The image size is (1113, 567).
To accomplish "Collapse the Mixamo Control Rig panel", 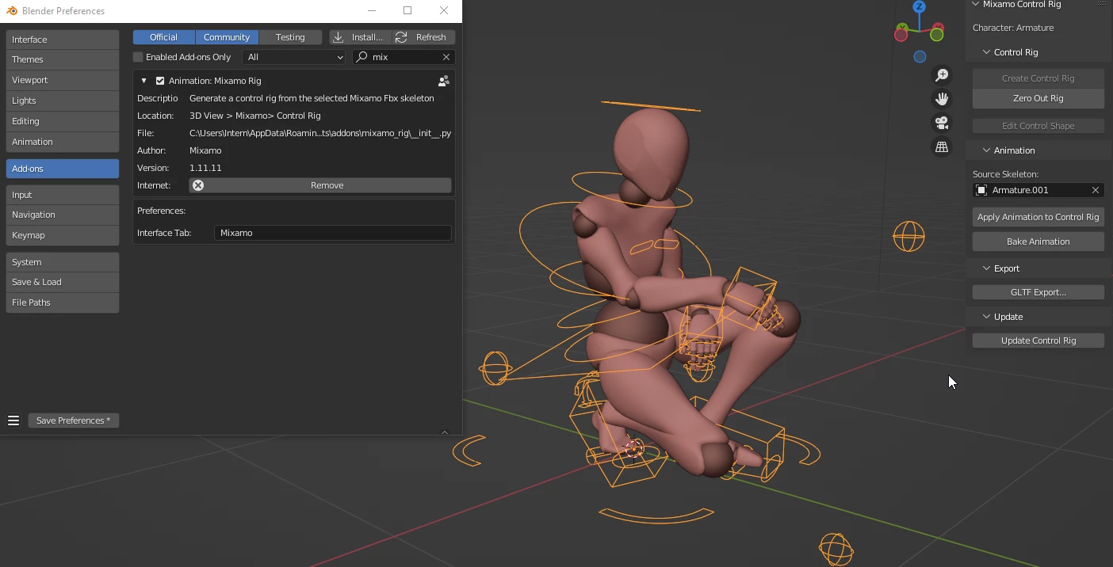I will tap(976, 4).
